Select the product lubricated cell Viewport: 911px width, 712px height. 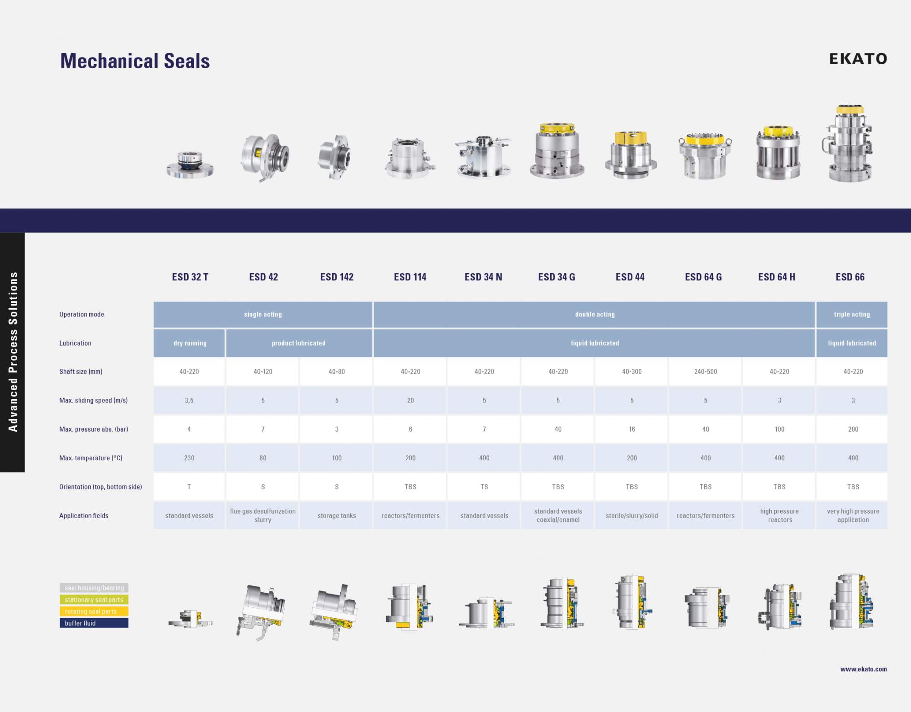pyautogui.click(x=299, y=343)
